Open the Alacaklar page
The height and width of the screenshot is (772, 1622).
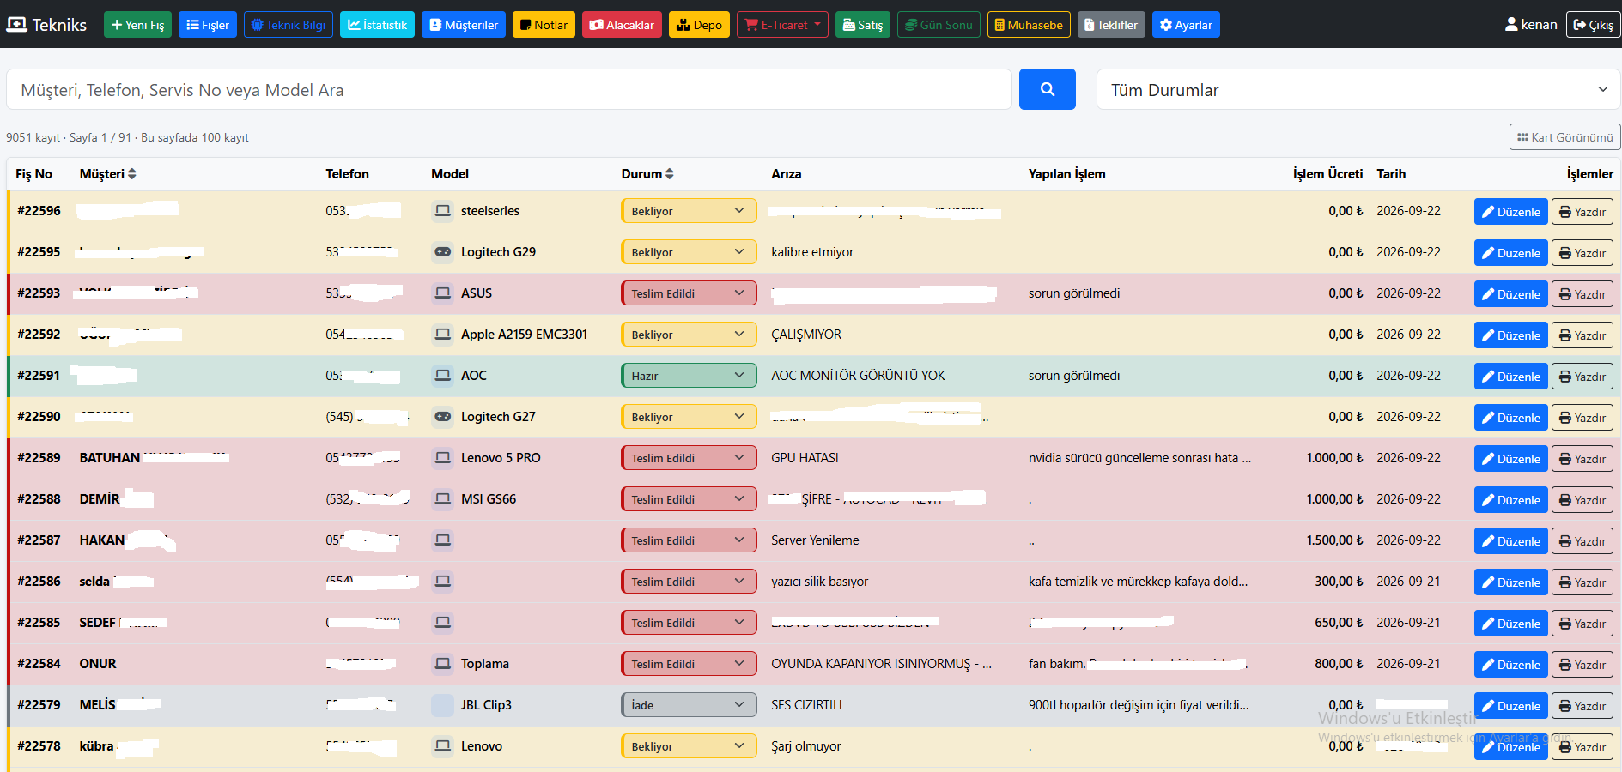click(x=622, y=25)
